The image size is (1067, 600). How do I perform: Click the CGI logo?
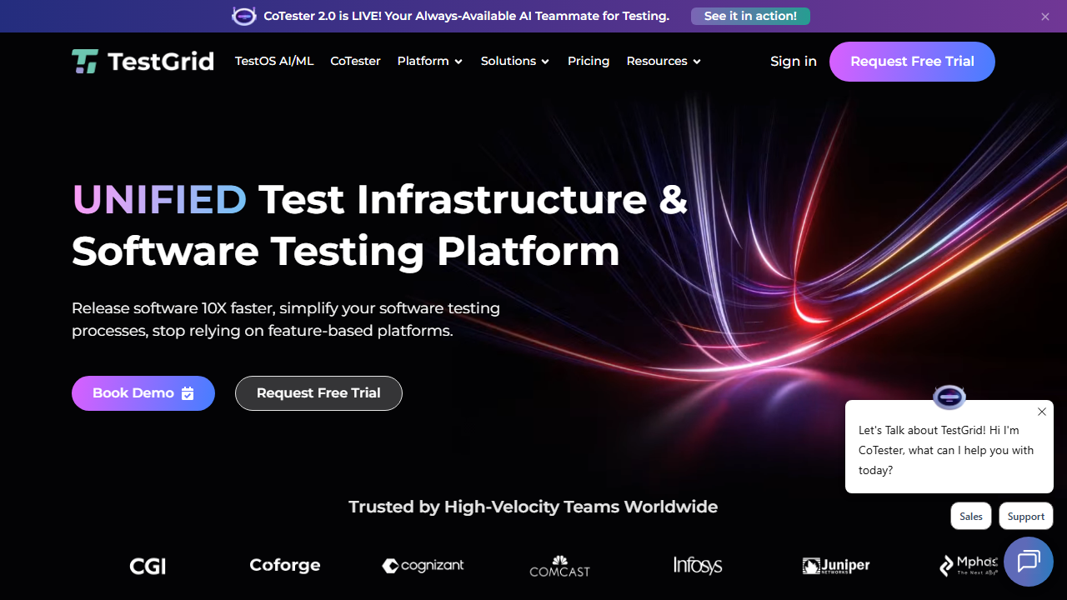[148, 567]
